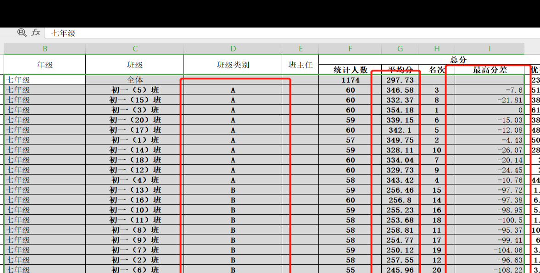Select the 初一（15）班 cell
This screenshot has height=273, width=540.
coord(134,100)
